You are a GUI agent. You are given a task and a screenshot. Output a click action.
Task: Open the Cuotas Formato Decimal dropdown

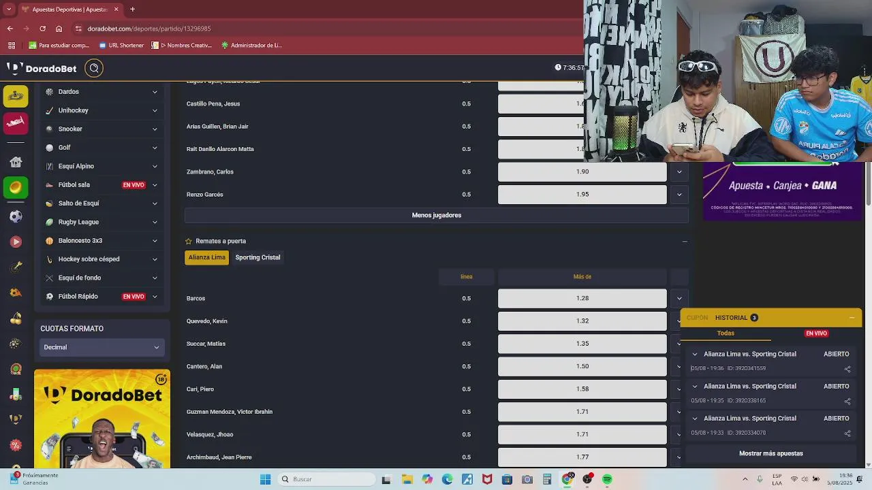pyautogui.click(x=102, y=347)
